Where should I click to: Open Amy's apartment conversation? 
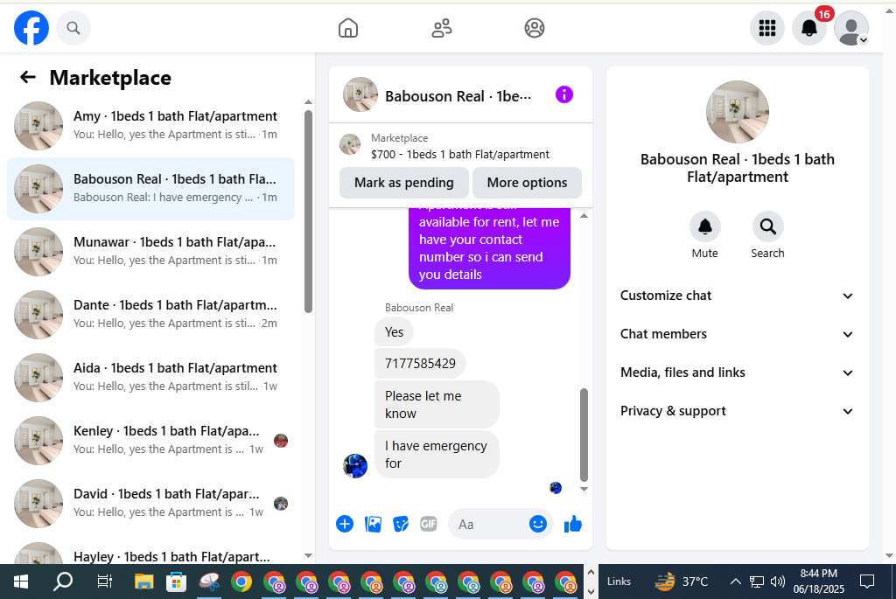click(150, 126)
